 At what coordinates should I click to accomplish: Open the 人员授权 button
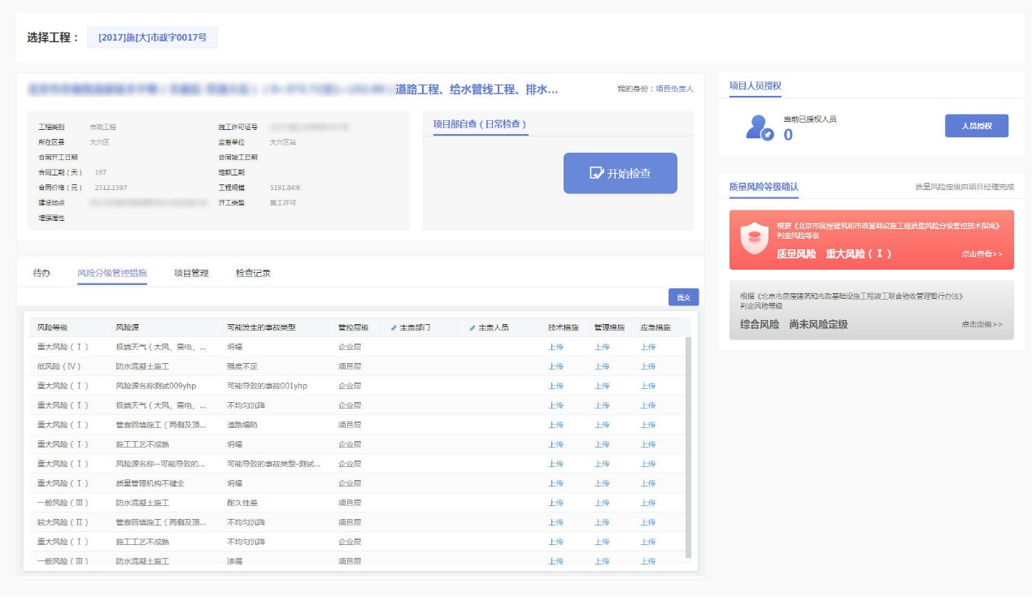976,126
